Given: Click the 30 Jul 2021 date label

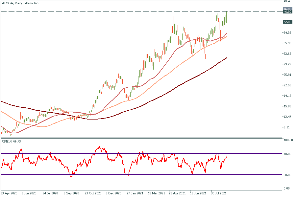Looking at the screenshot, I should (x=218, y=193).
